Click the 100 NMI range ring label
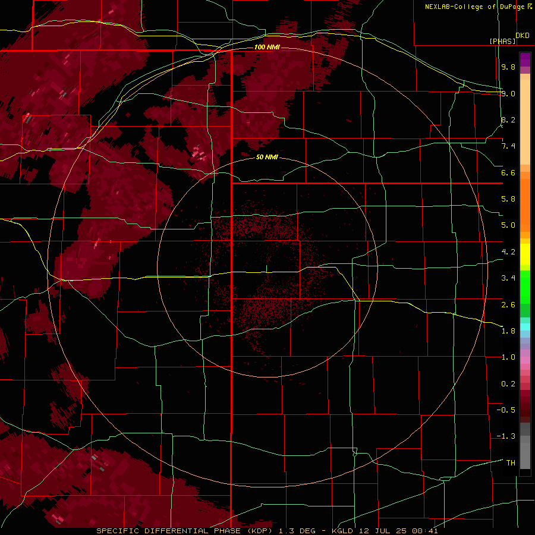This screenshot has height=535, width=535. pyautogui.click(x=267, y=47)
